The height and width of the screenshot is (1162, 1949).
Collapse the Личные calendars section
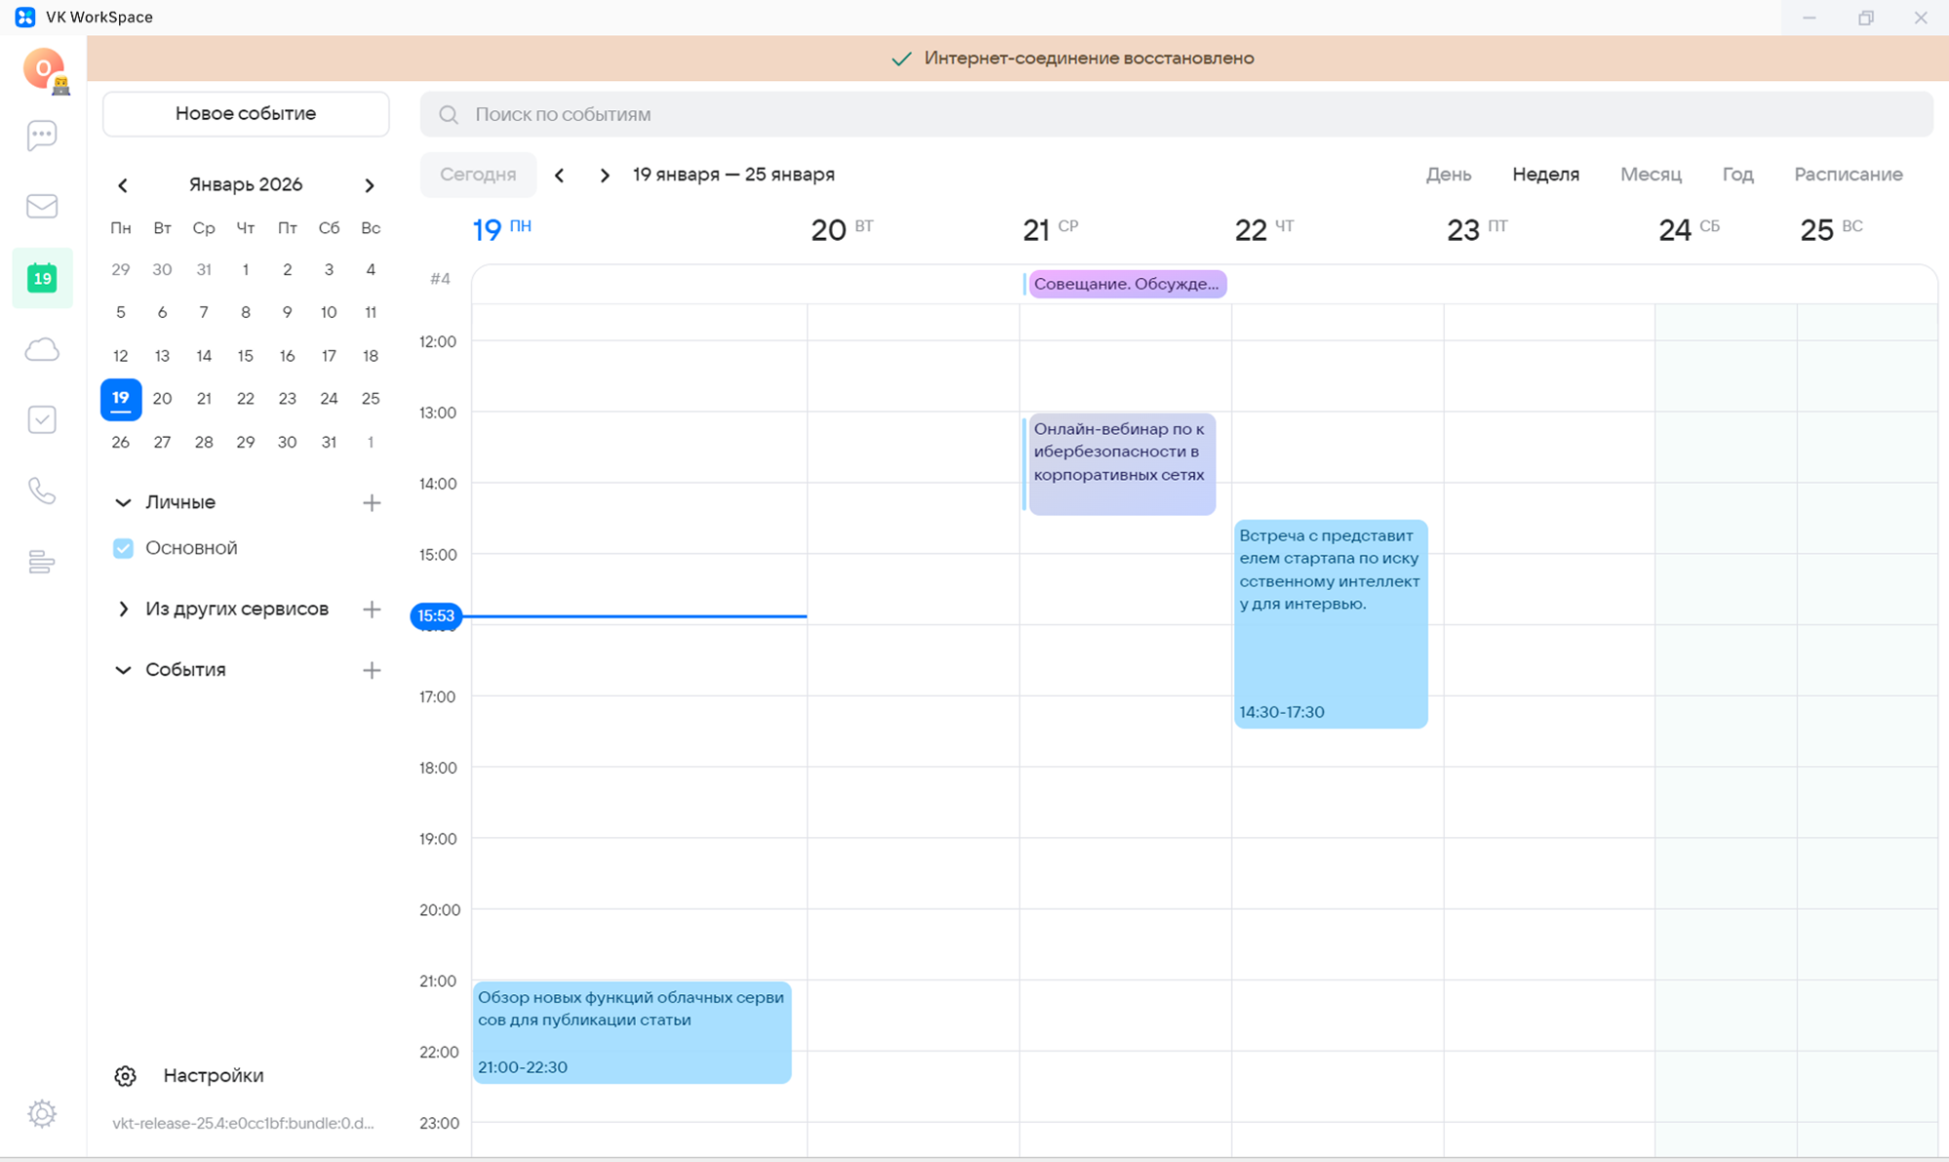click(123, 503)
